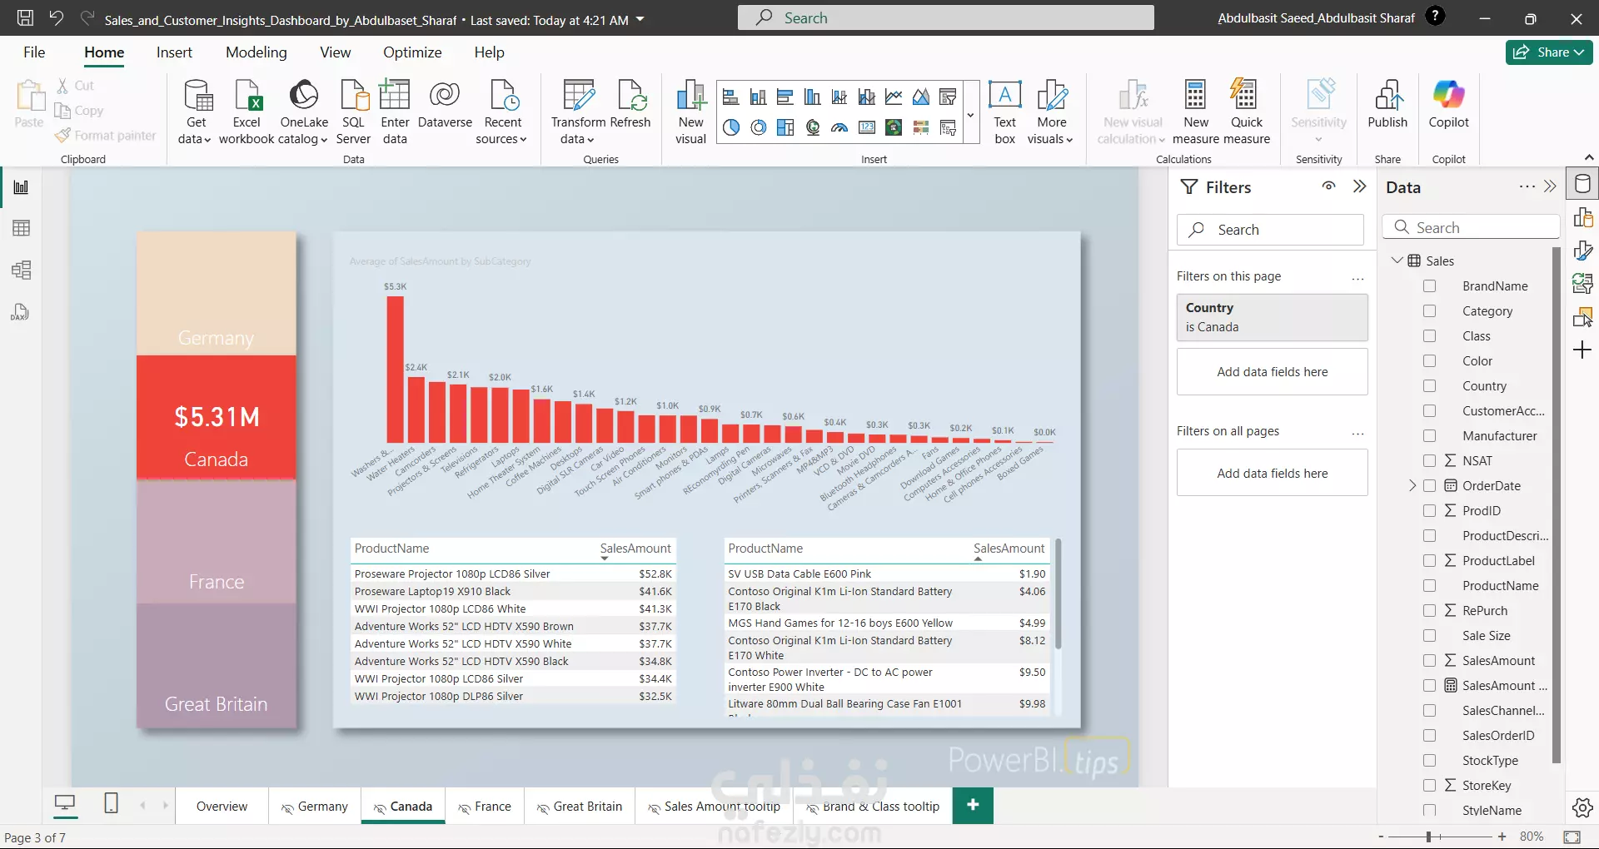
Task: Collapse the Sales table tree
Action: coord(1397,261)
